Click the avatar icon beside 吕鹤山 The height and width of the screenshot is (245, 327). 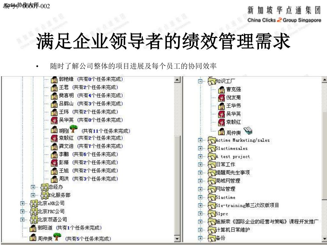tap(54, 104)
